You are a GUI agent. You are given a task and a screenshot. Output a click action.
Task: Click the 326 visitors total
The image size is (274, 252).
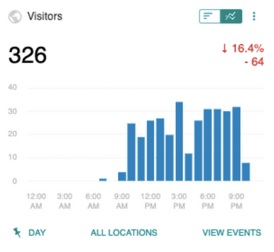point(27,55)
